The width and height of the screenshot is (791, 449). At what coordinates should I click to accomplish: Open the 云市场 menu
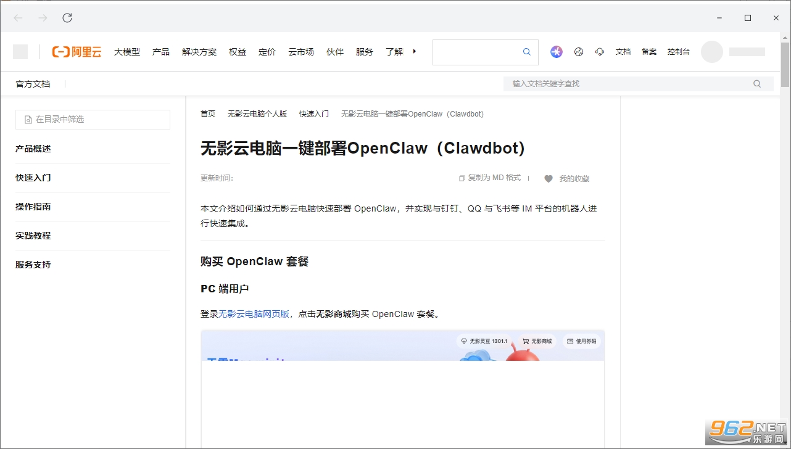[301, 52]
